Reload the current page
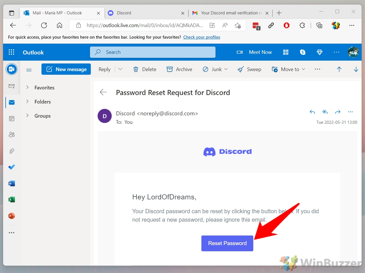This screenshot has width=365, height=273. click(x=44, y=25)
